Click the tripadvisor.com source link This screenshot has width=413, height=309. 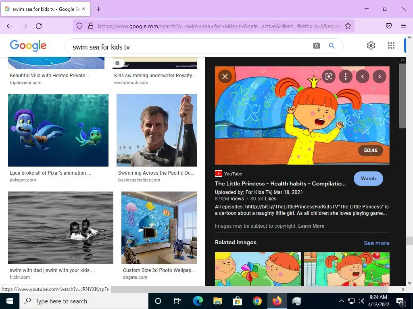[x=25, y=82]
